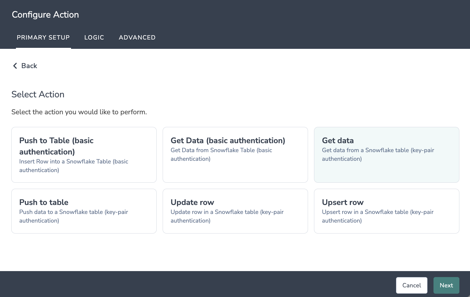The width and height of the screenshot is (470, 297).
Task: Click the Select Action heading
Action: [x=38, y=94]
